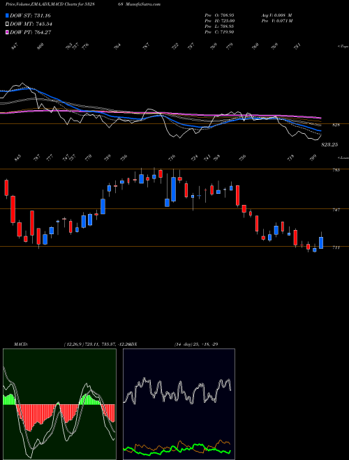
Task: Click the 711 price level label
Action: 336,247
